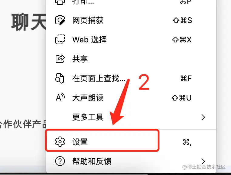Click the 聊天 heading on the page
The width and height of the screenshot is (231, 175).
(x=29, y=22)
